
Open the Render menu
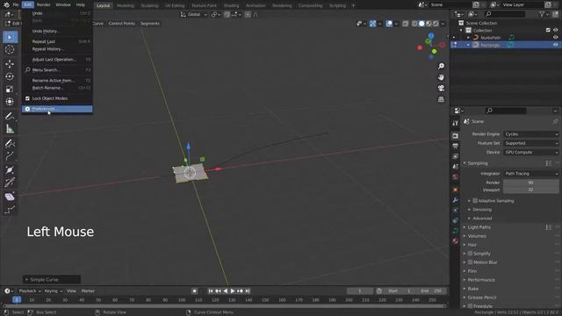[x=44, y=4]
